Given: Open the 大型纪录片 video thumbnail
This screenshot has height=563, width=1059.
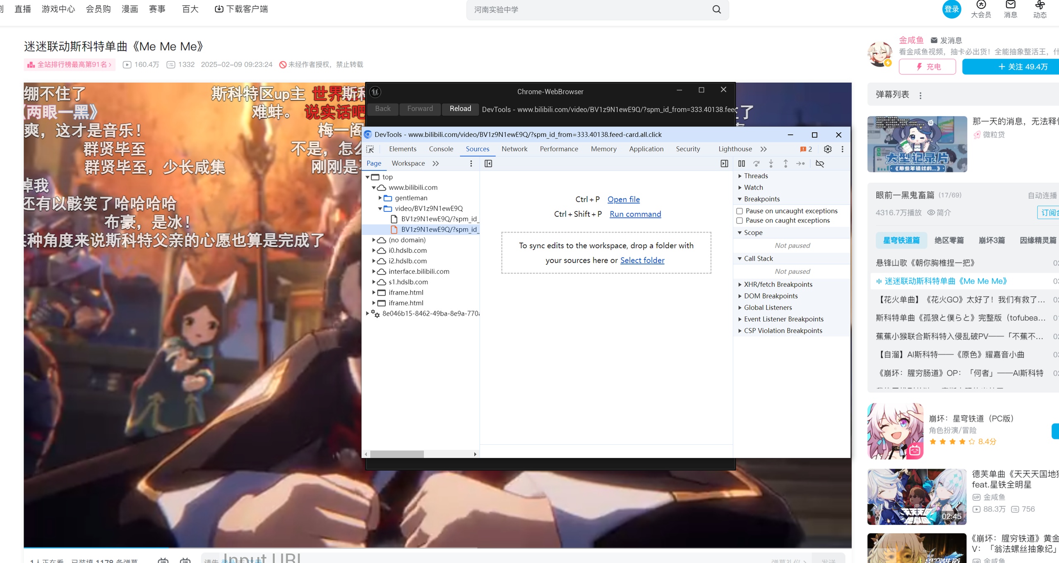Looking at the screenshot, I should [917, 144].
